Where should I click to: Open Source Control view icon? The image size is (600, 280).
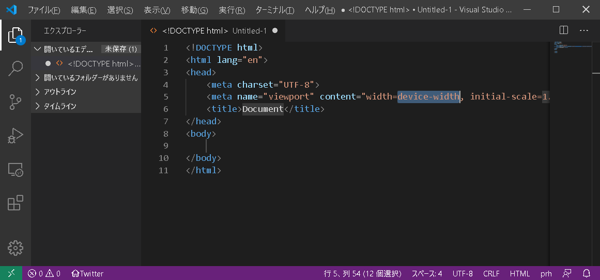pyautogui.click(x=16, y=102)
